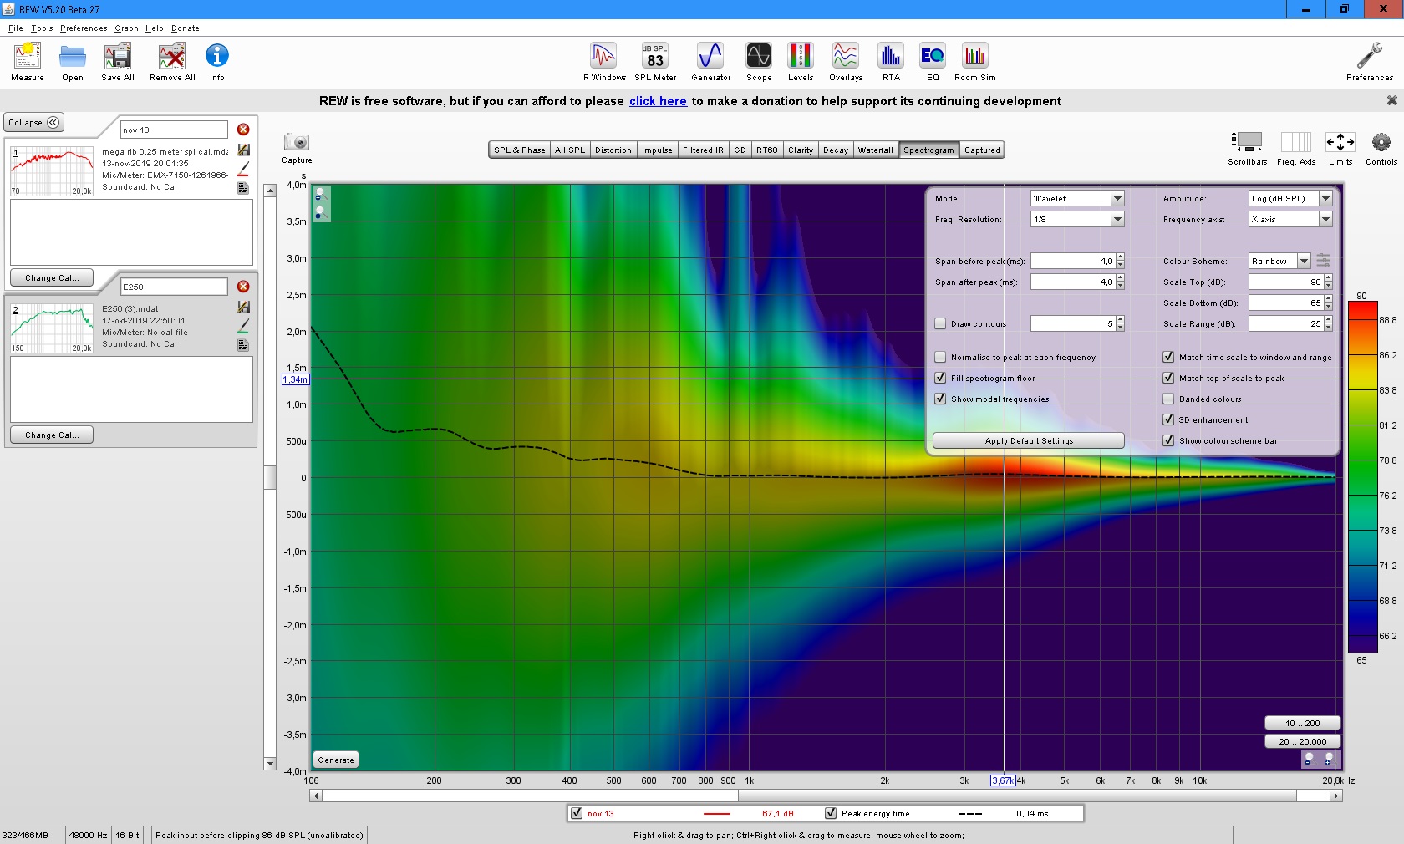Open the Levels tool
Image resolution: width=1404 pixels, height=844 pixels.
801,62
